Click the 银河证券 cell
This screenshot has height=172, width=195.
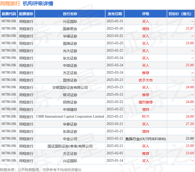click(70, 95)
